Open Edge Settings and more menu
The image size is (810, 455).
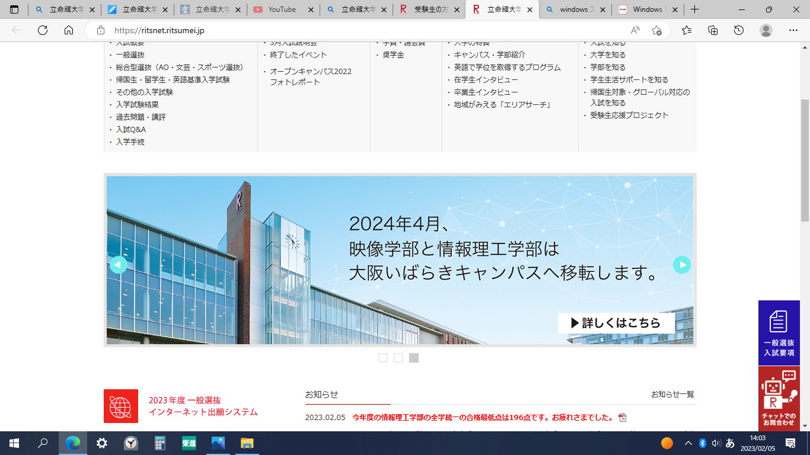tap(793, 30)
